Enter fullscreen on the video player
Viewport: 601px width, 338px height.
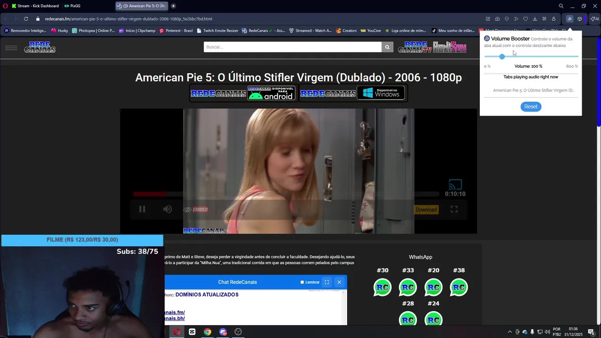(x=454, y=209)
